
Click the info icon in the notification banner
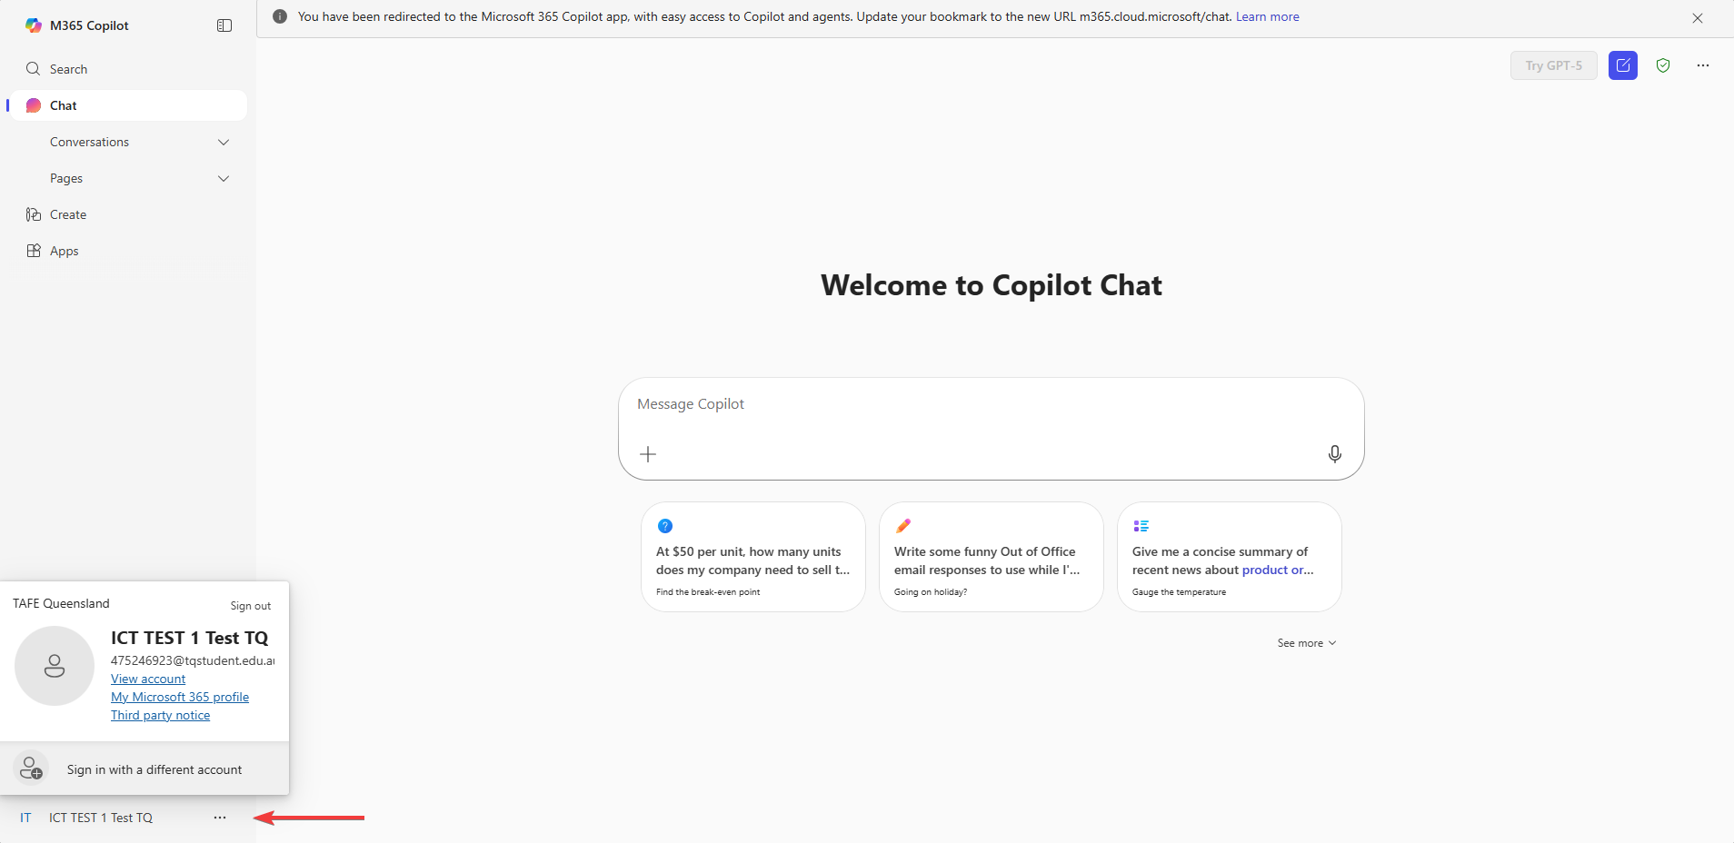(x=280, y=16)
